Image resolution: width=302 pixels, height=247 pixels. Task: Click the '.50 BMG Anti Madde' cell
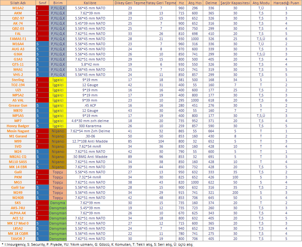tap(90, 157)
